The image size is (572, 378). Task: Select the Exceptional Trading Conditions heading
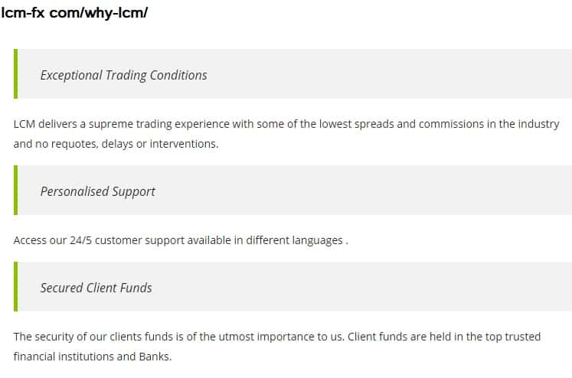(123, 75)
